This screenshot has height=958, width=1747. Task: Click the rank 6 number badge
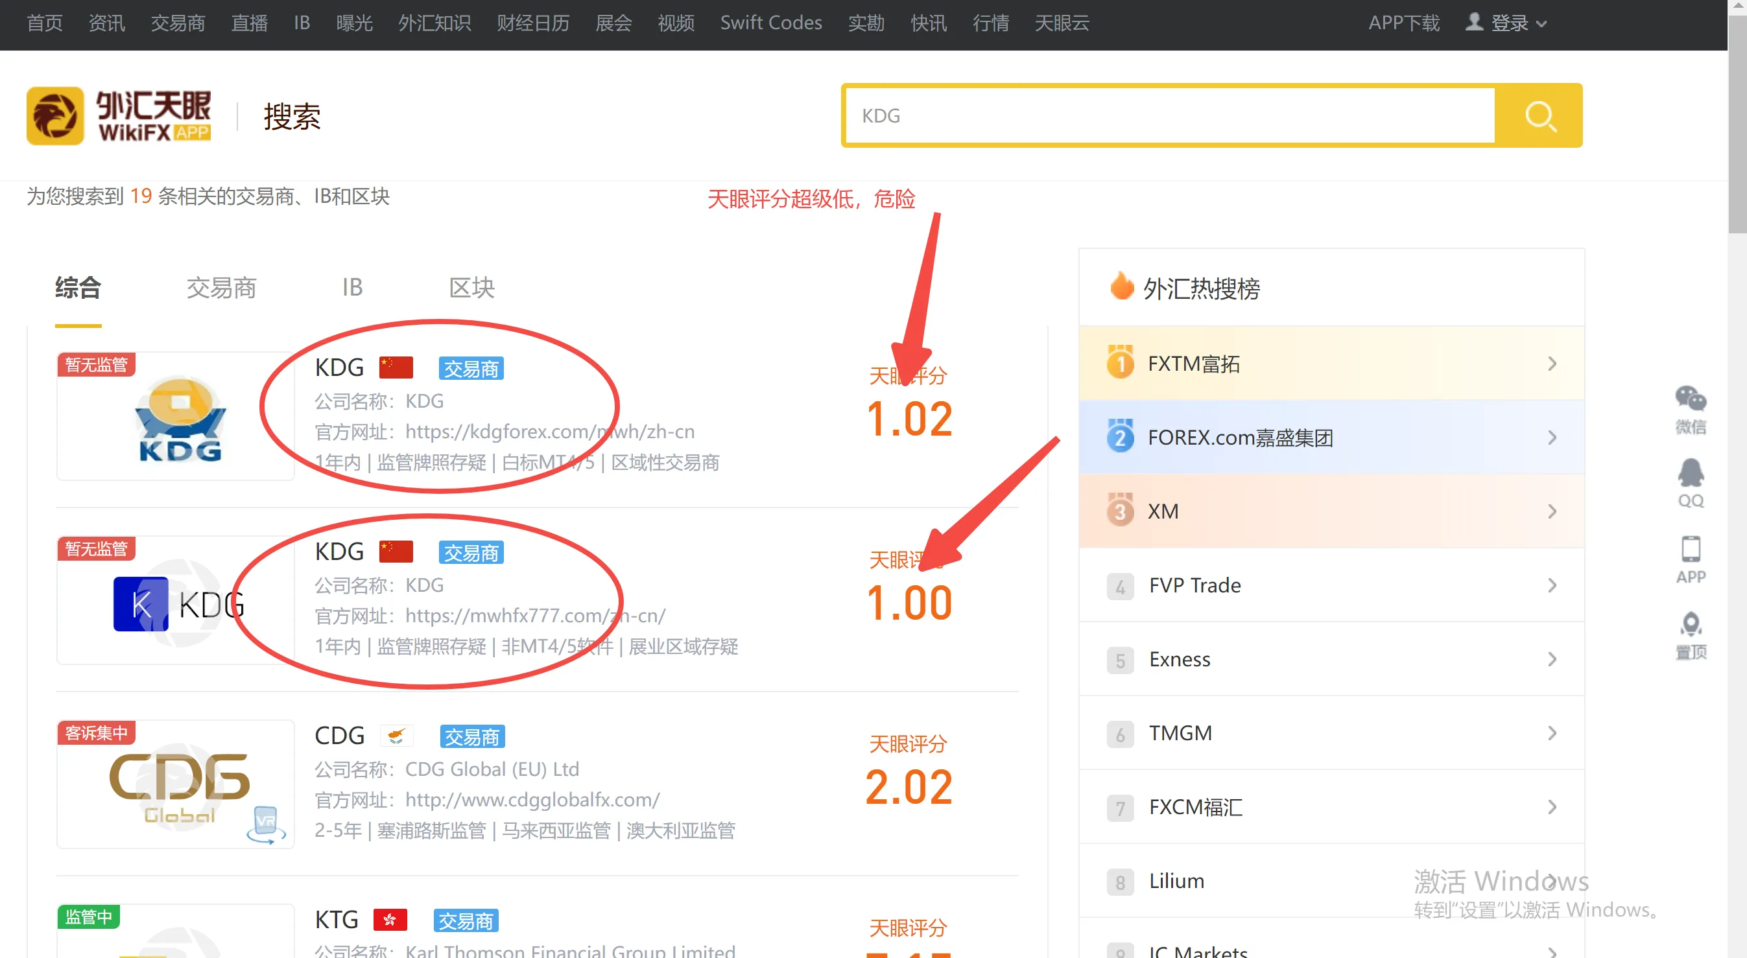(x=1120, y=734)
